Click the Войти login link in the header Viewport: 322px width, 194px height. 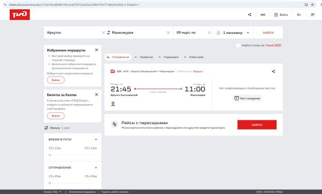(x=281, y=15)
